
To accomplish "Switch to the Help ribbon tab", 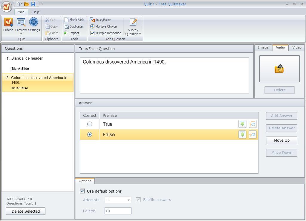I will [x=36, y=12].
